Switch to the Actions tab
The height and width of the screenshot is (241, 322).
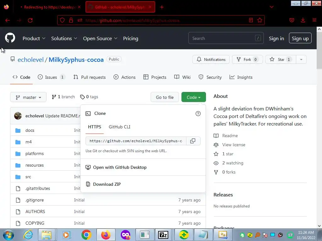point(125,77)
